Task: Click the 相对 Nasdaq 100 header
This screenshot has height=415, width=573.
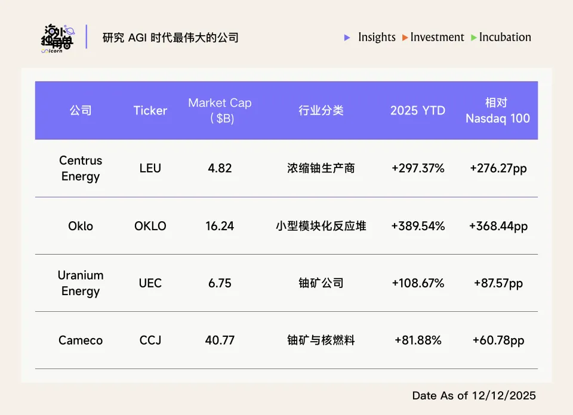Action: [x=498, y=110]
